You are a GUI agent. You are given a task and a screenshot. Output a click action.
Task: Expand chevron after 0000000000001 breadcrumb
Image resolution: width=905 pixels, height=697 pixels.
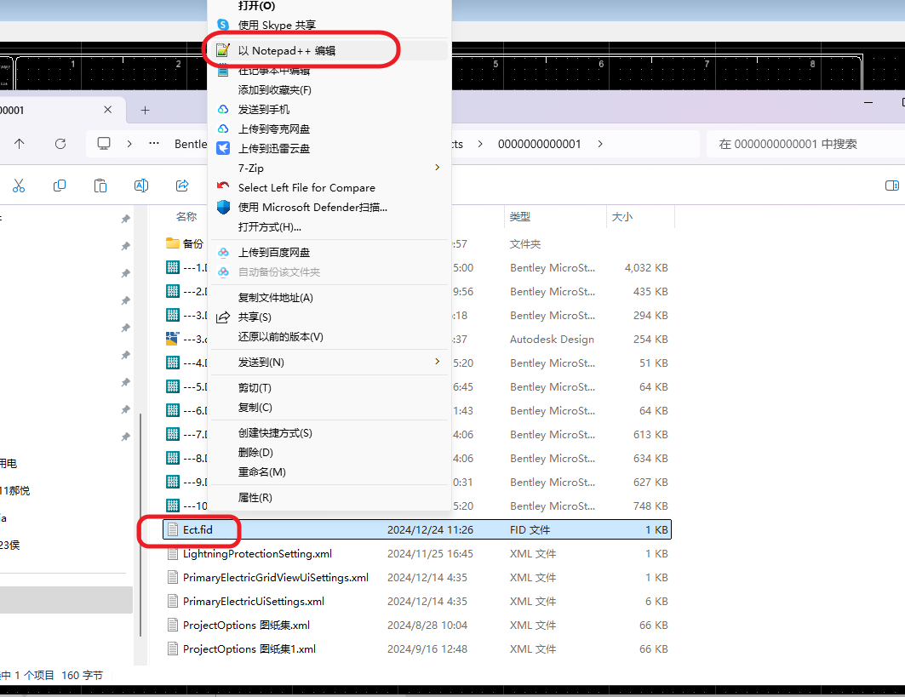coord(600,144)
